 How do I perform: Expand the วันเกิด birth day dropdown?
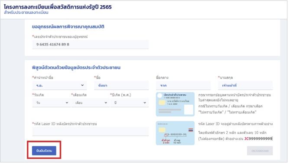click(x=51, y=103)
